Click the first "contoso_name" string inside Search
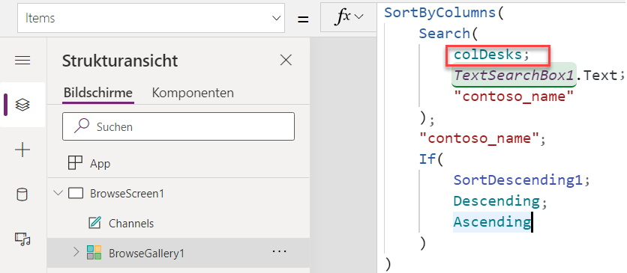The height and width of the screenshot is (273, 627). (x=514, y=96)
